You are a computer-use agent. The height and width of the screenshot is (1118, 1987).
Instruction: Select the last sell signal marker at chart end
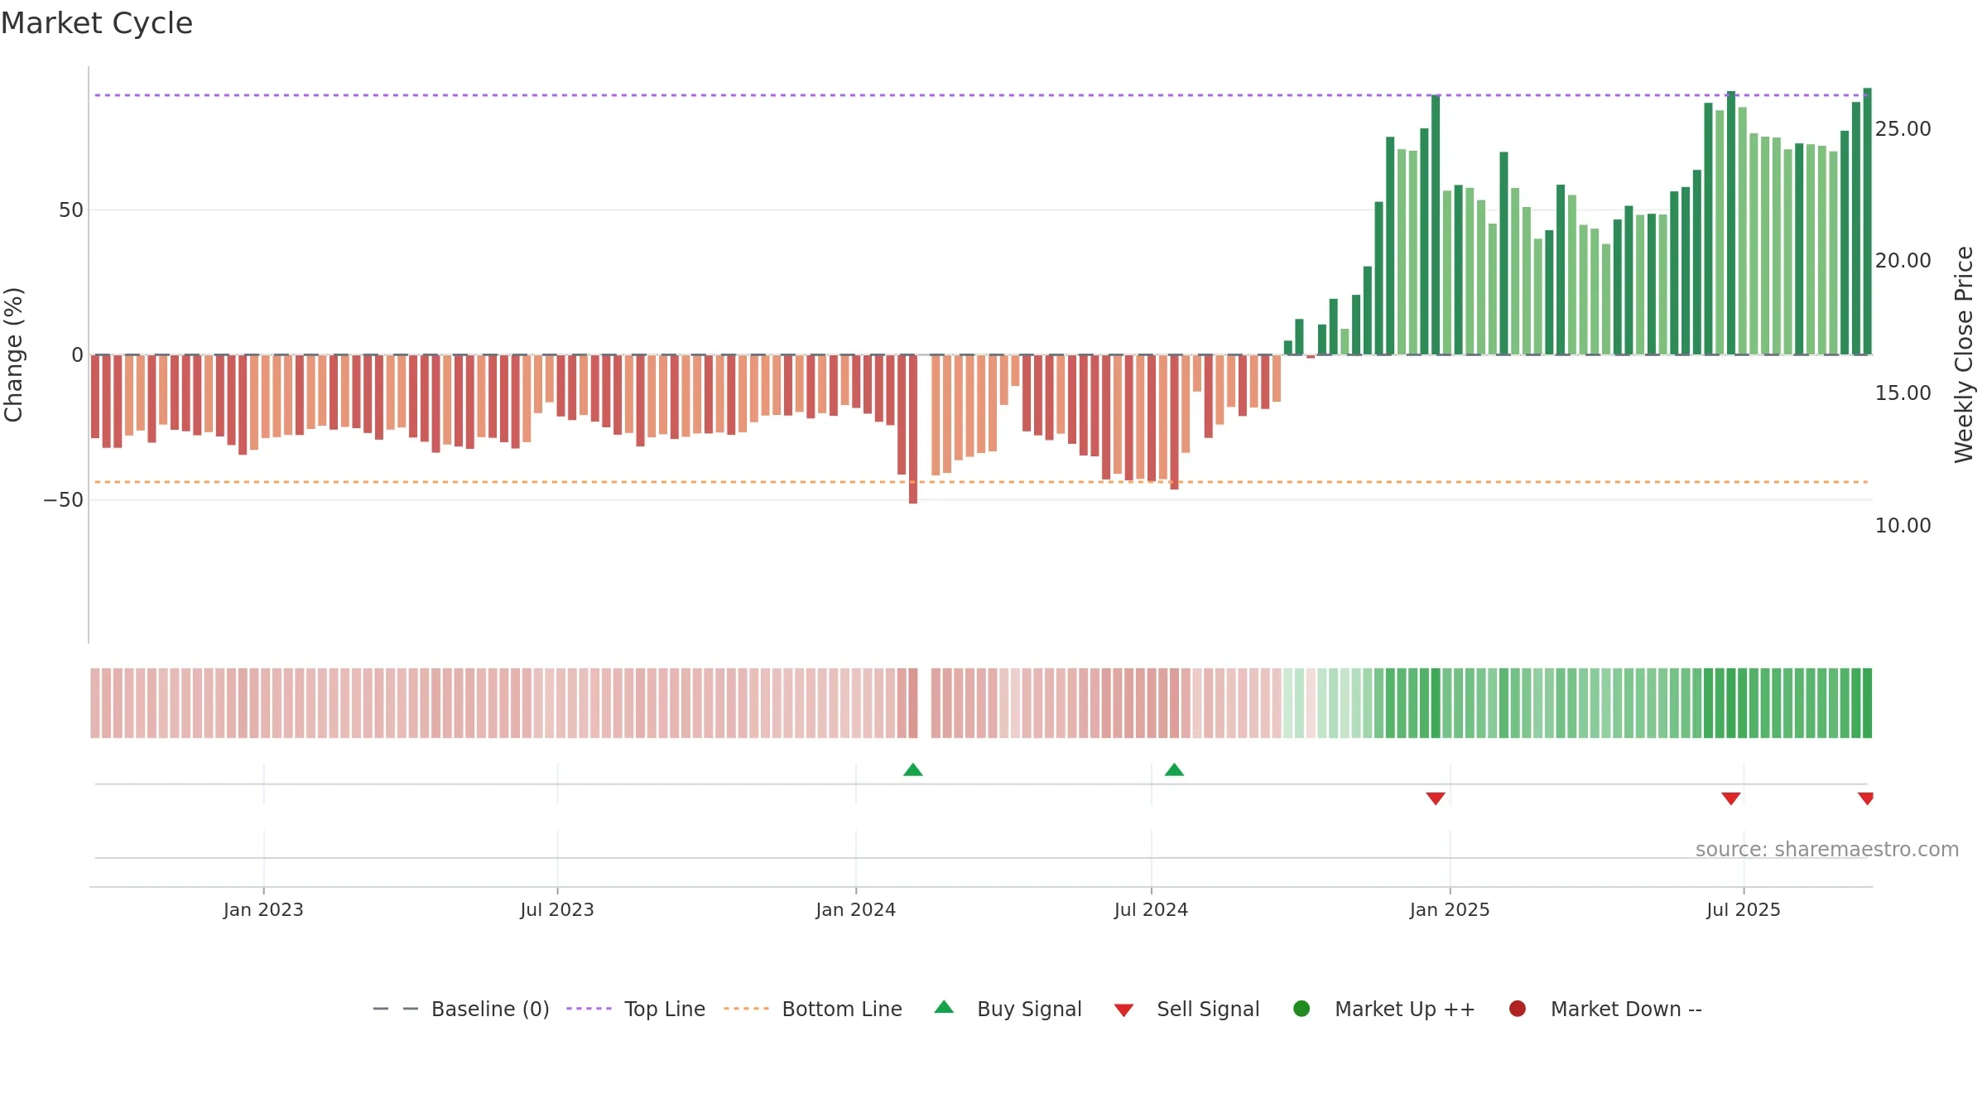1866,798
